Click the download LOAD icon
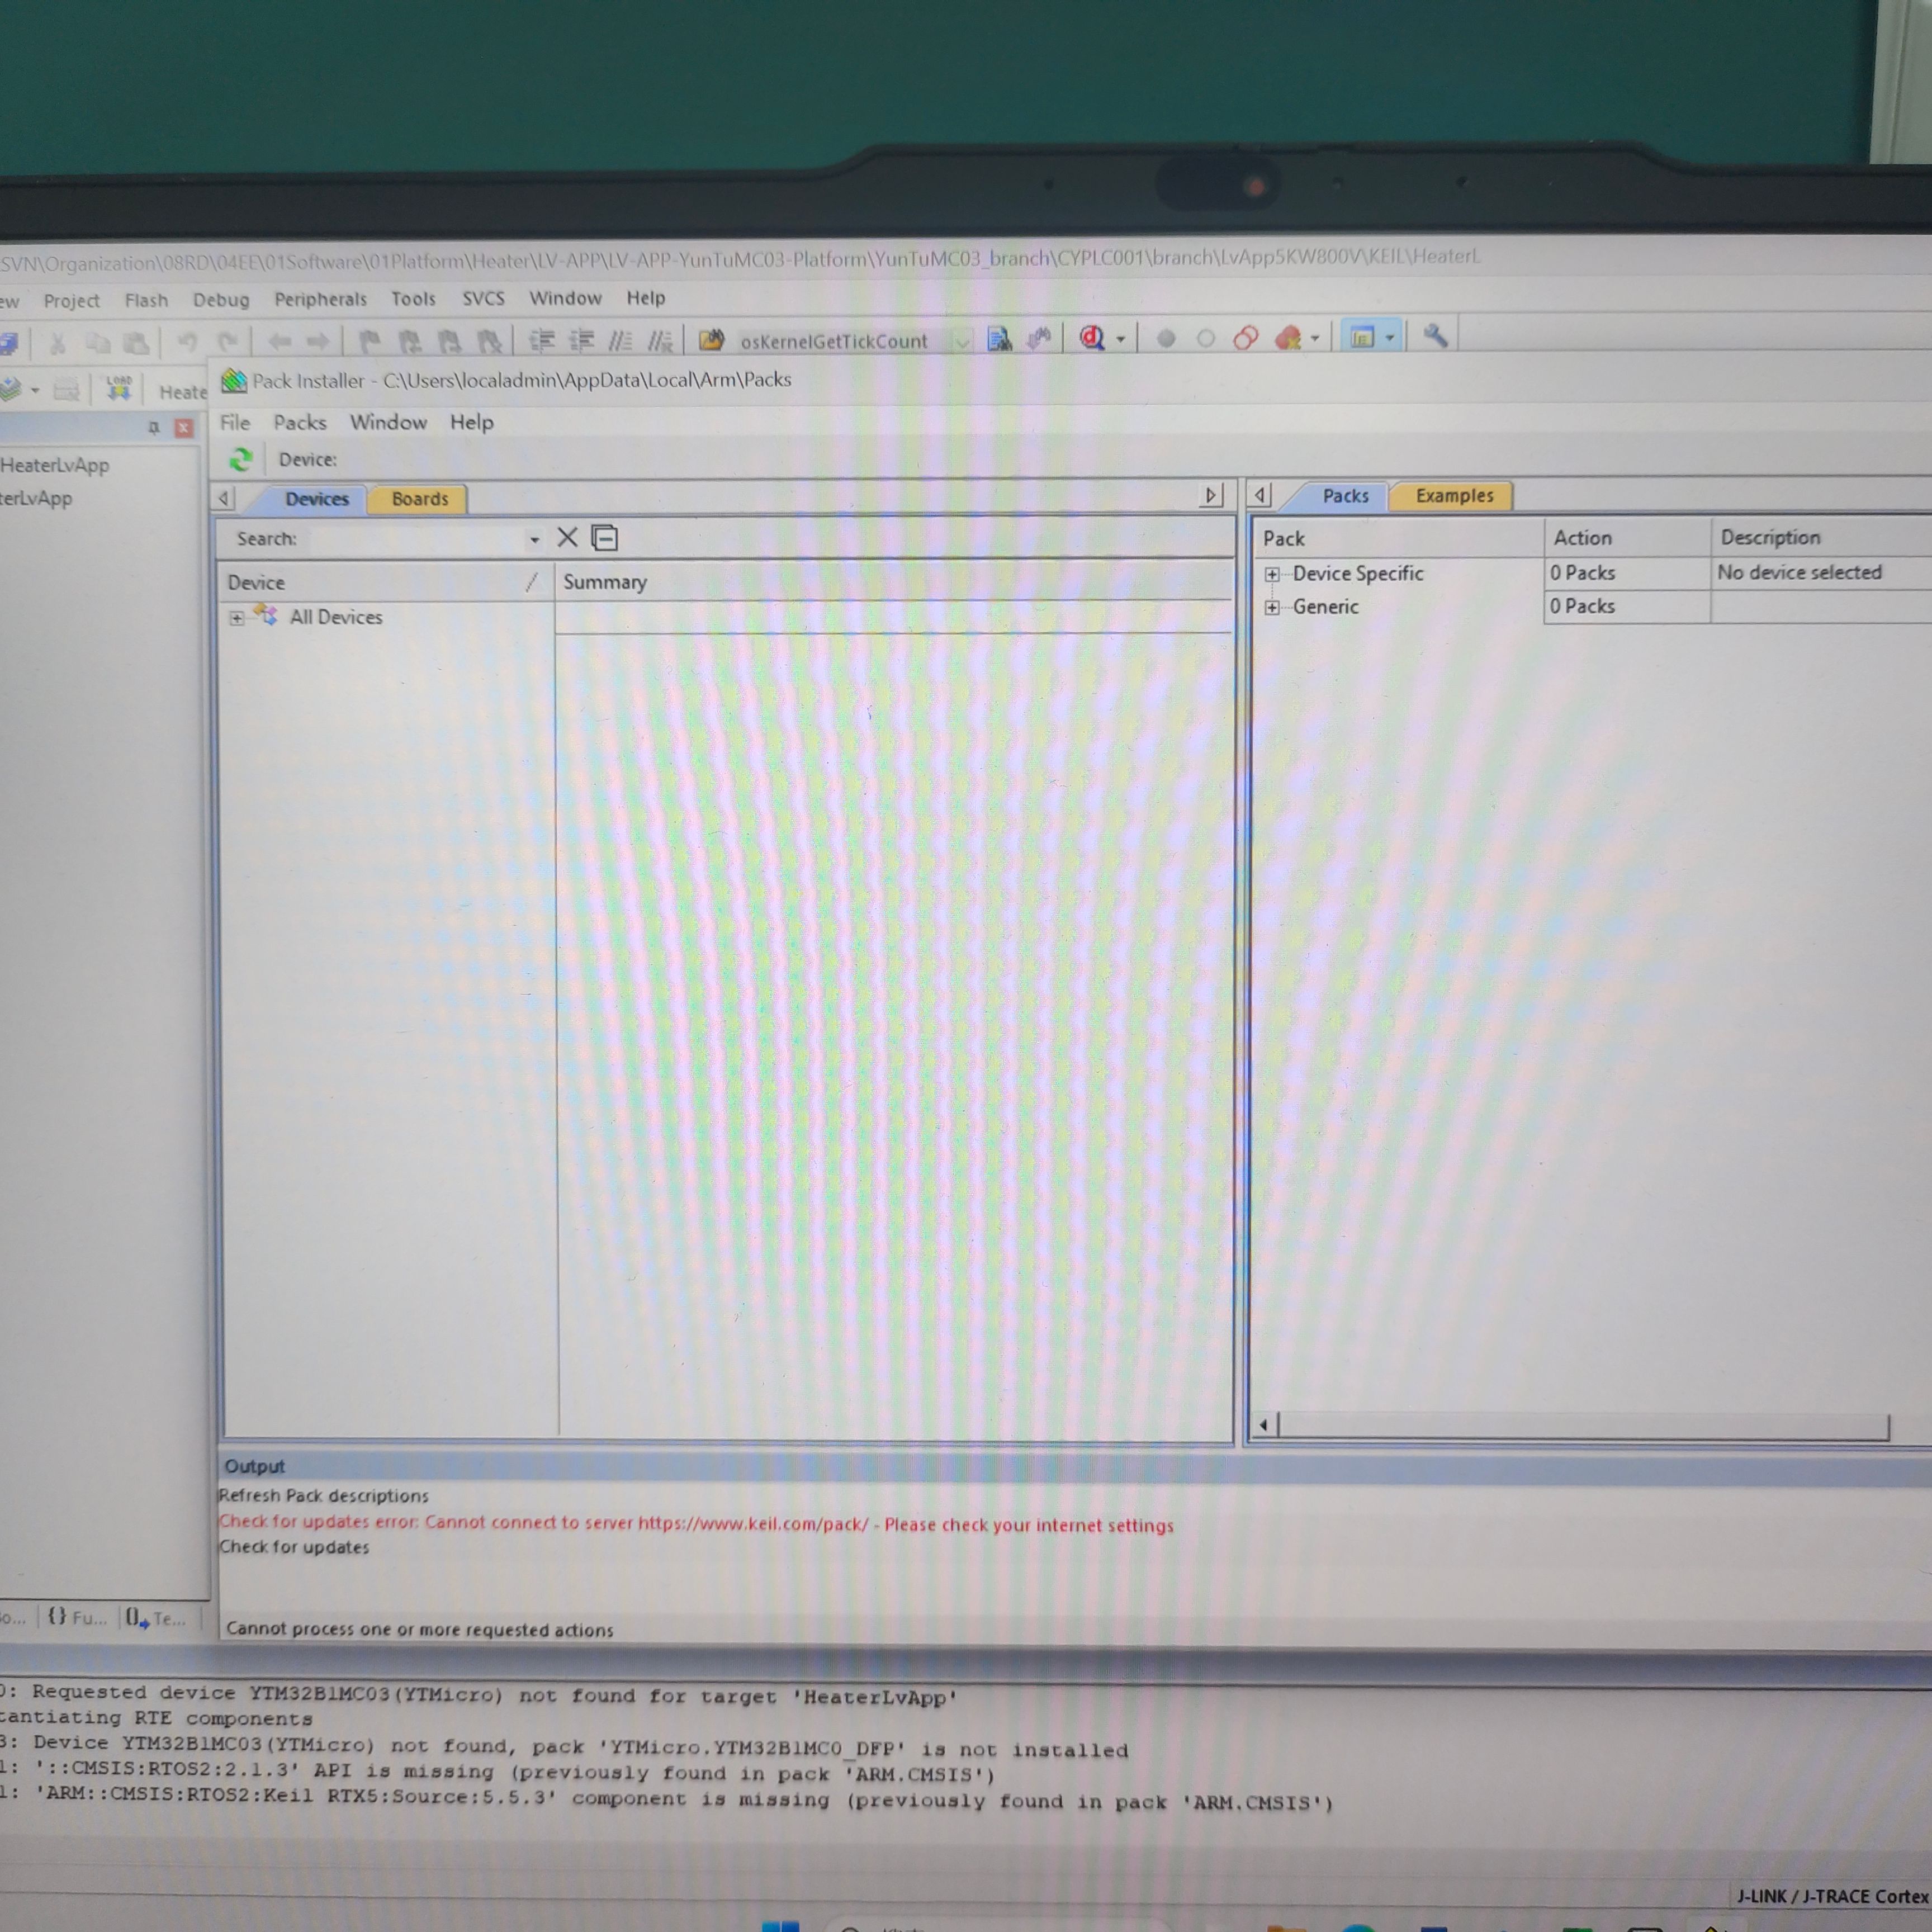The image size is (1932, 1932). tap(119, 389)
